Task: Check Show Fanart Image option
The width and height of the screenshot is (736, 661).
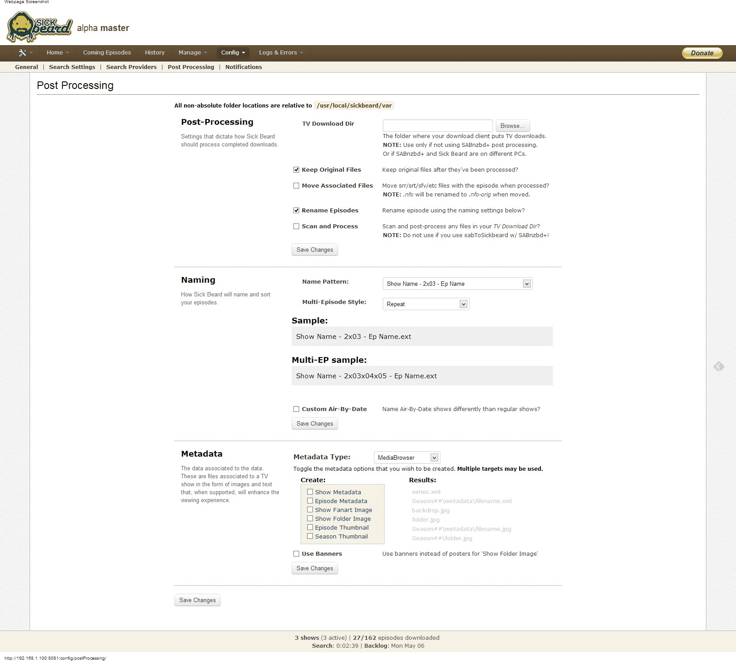Action: pos(310,510)
